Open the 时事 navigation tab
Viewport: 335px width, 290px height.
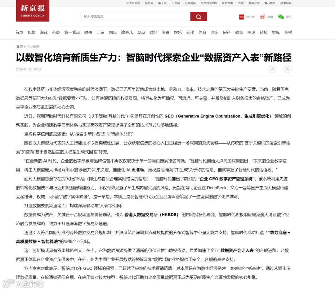click(88, 33)
